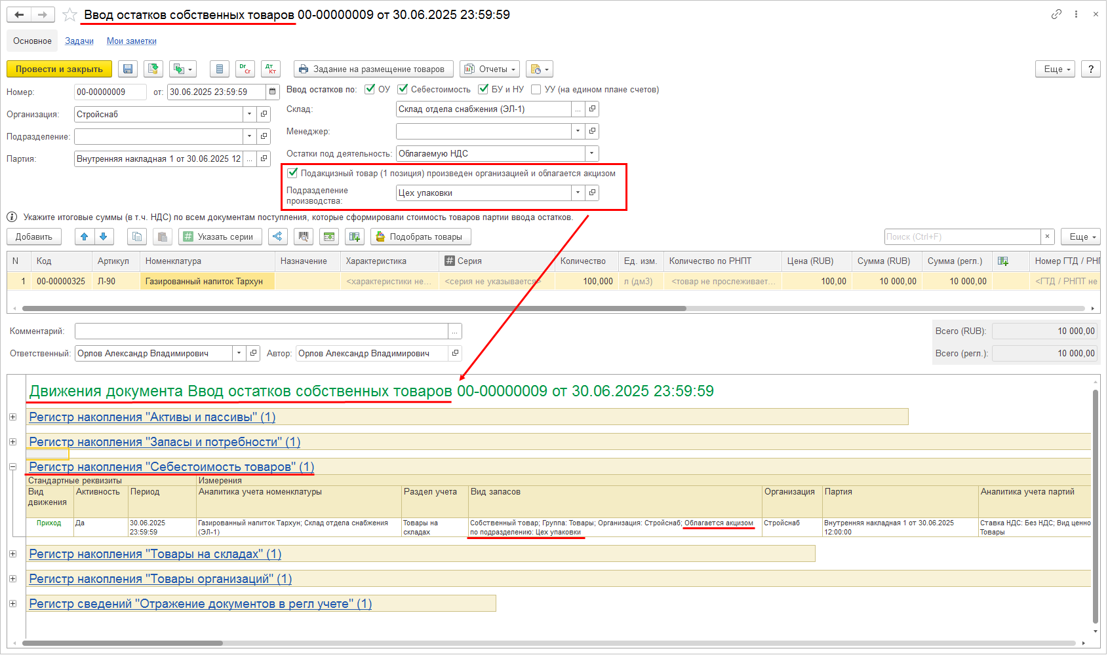Click Провести и закрыть button
The width and height of the screenshot is (1108, 655).
tap(59, 69)
